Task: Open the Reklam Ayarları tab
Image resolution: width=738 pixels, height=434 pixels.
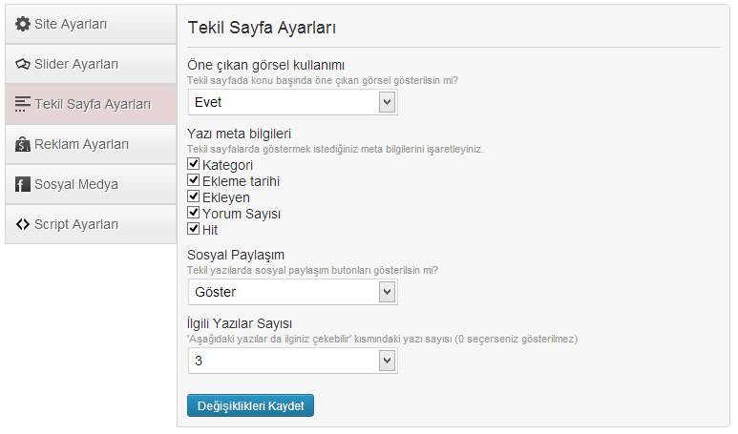Action: [x=91, y=144]
